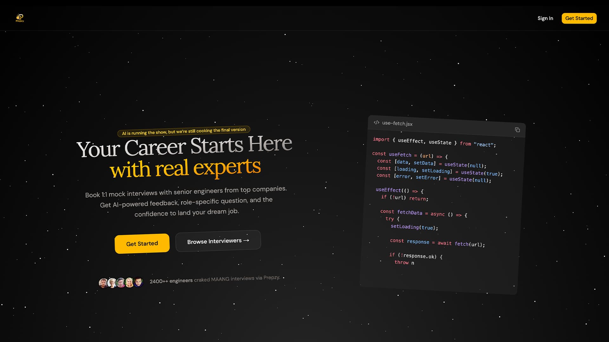Select the first engineer avatar
609x342 pixels.
[103, 283]
